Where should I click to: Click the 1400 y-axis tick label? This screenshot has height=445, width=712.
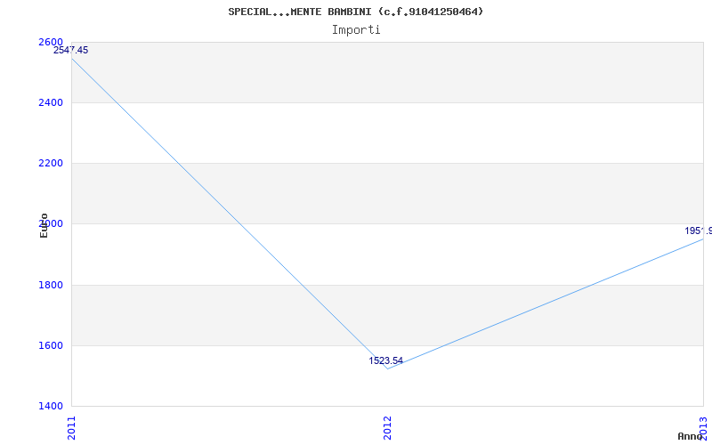tap(51, 406)
